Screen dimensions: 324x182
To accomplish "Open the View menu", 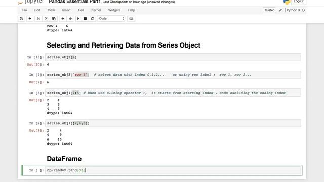I will (x=51, y=10).
